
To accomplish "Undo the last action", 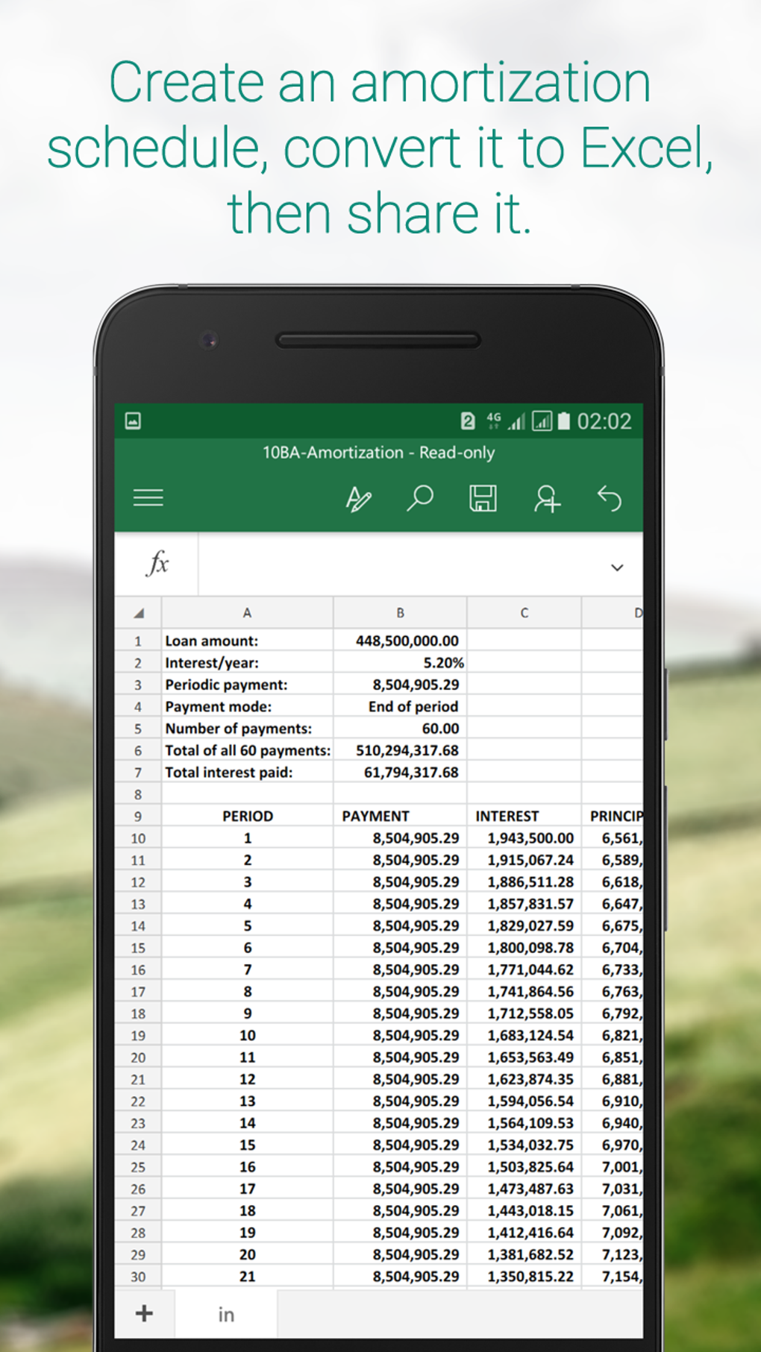I will coord(610,498).
